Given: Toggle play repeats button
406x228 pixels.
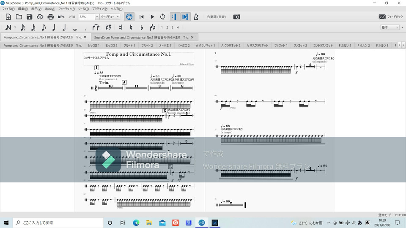Looking at the screenshot, I should 174,17.
